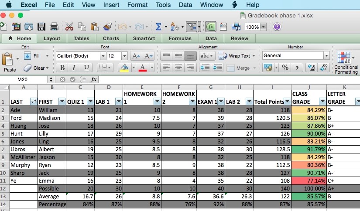The width and height of the screenshot is (360, 211).
Task: Toggle Bold formatting
Action: click(x=62, y=68)
